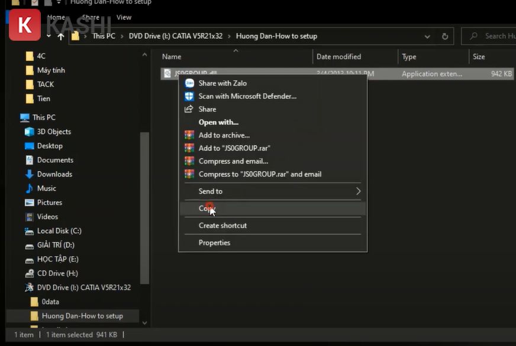
Task: Open the address bar history dropdown
Action: click(x=427, y=36)
